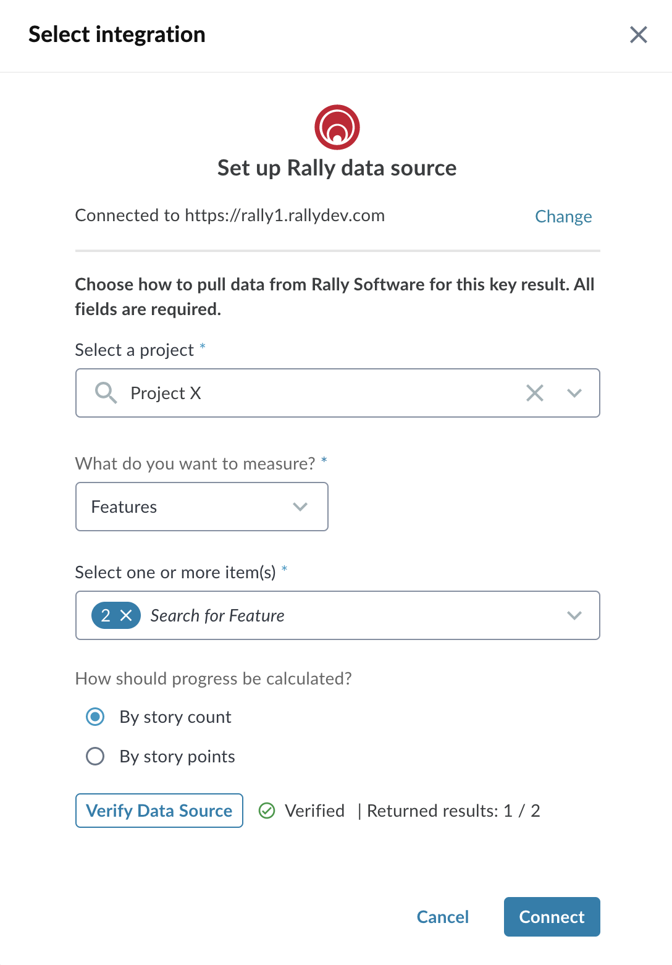Open the Features measure dropdown
Screen dimensions: 672x965
[202, 507]
